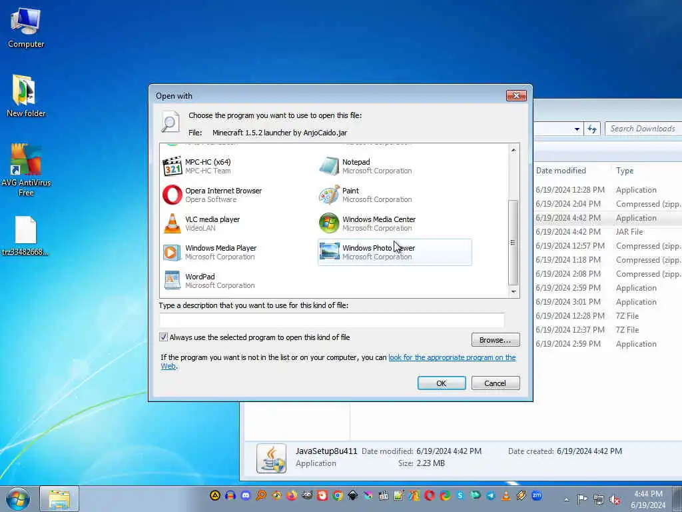The width and height of the screenshot is (682, 512).
Task: Open Action Center flag in system tray
Action: [x=582, y=499]
